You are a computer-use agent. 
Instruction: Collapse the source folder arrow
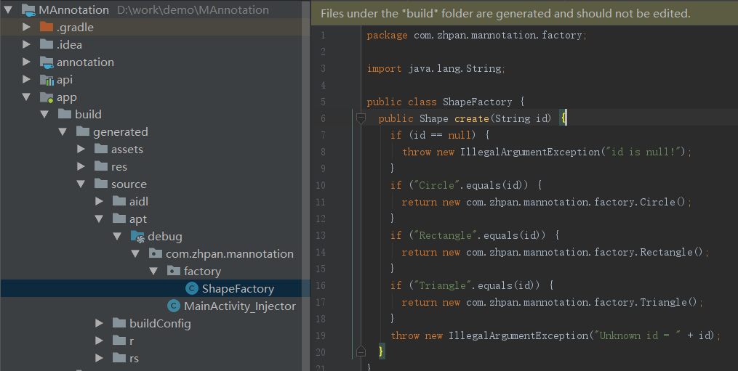[x=81, y=184]
